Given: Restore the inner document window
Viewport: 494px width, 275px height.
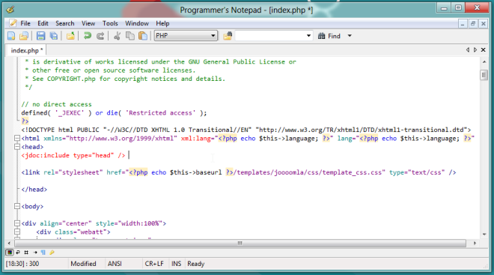Looking at the screenshot, I should click(473, 24).
